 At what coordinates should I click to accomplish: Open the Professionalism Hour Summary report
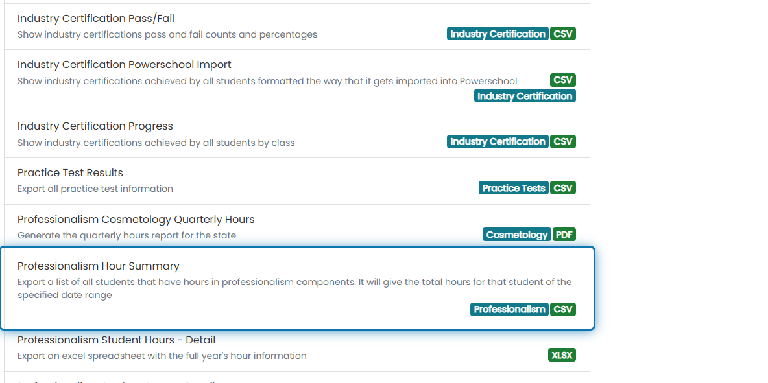[297, 288]
